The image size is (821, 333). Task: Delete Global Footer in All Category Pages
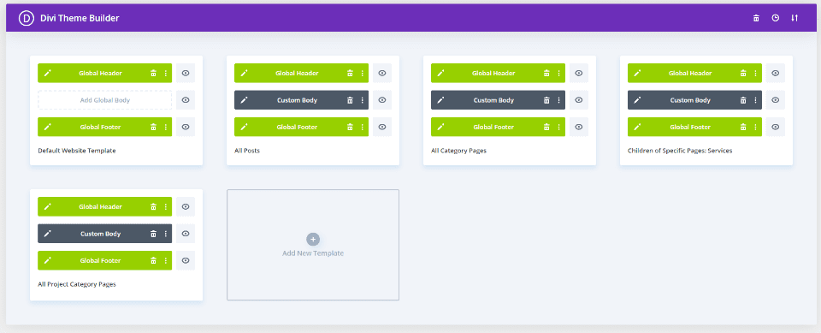click(546, 127)
